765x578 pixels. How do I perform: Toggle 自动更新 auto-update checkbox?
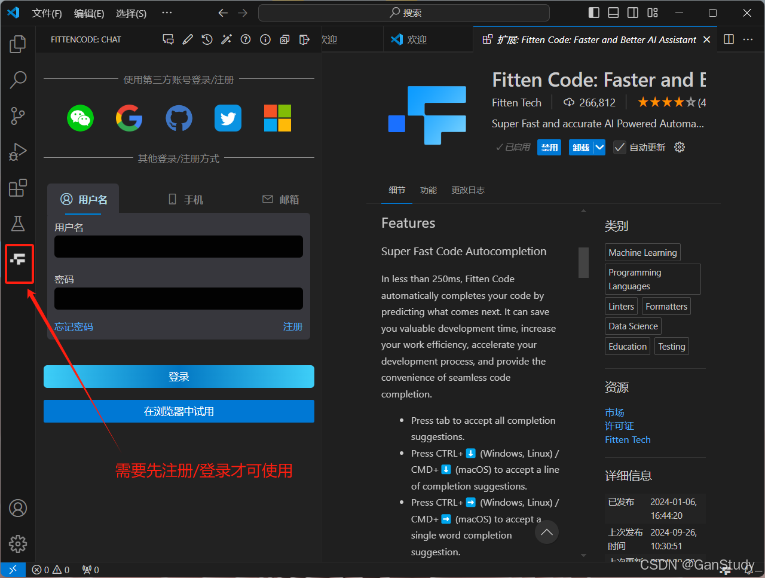620,147
